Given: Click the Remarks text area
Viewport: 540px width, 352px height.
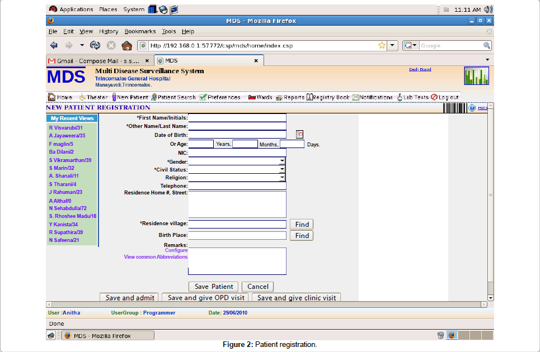Looking at the screenshot, I should (x=237, y=261).
